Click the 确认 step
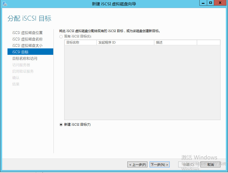The image size is (228, 173). 16,78
